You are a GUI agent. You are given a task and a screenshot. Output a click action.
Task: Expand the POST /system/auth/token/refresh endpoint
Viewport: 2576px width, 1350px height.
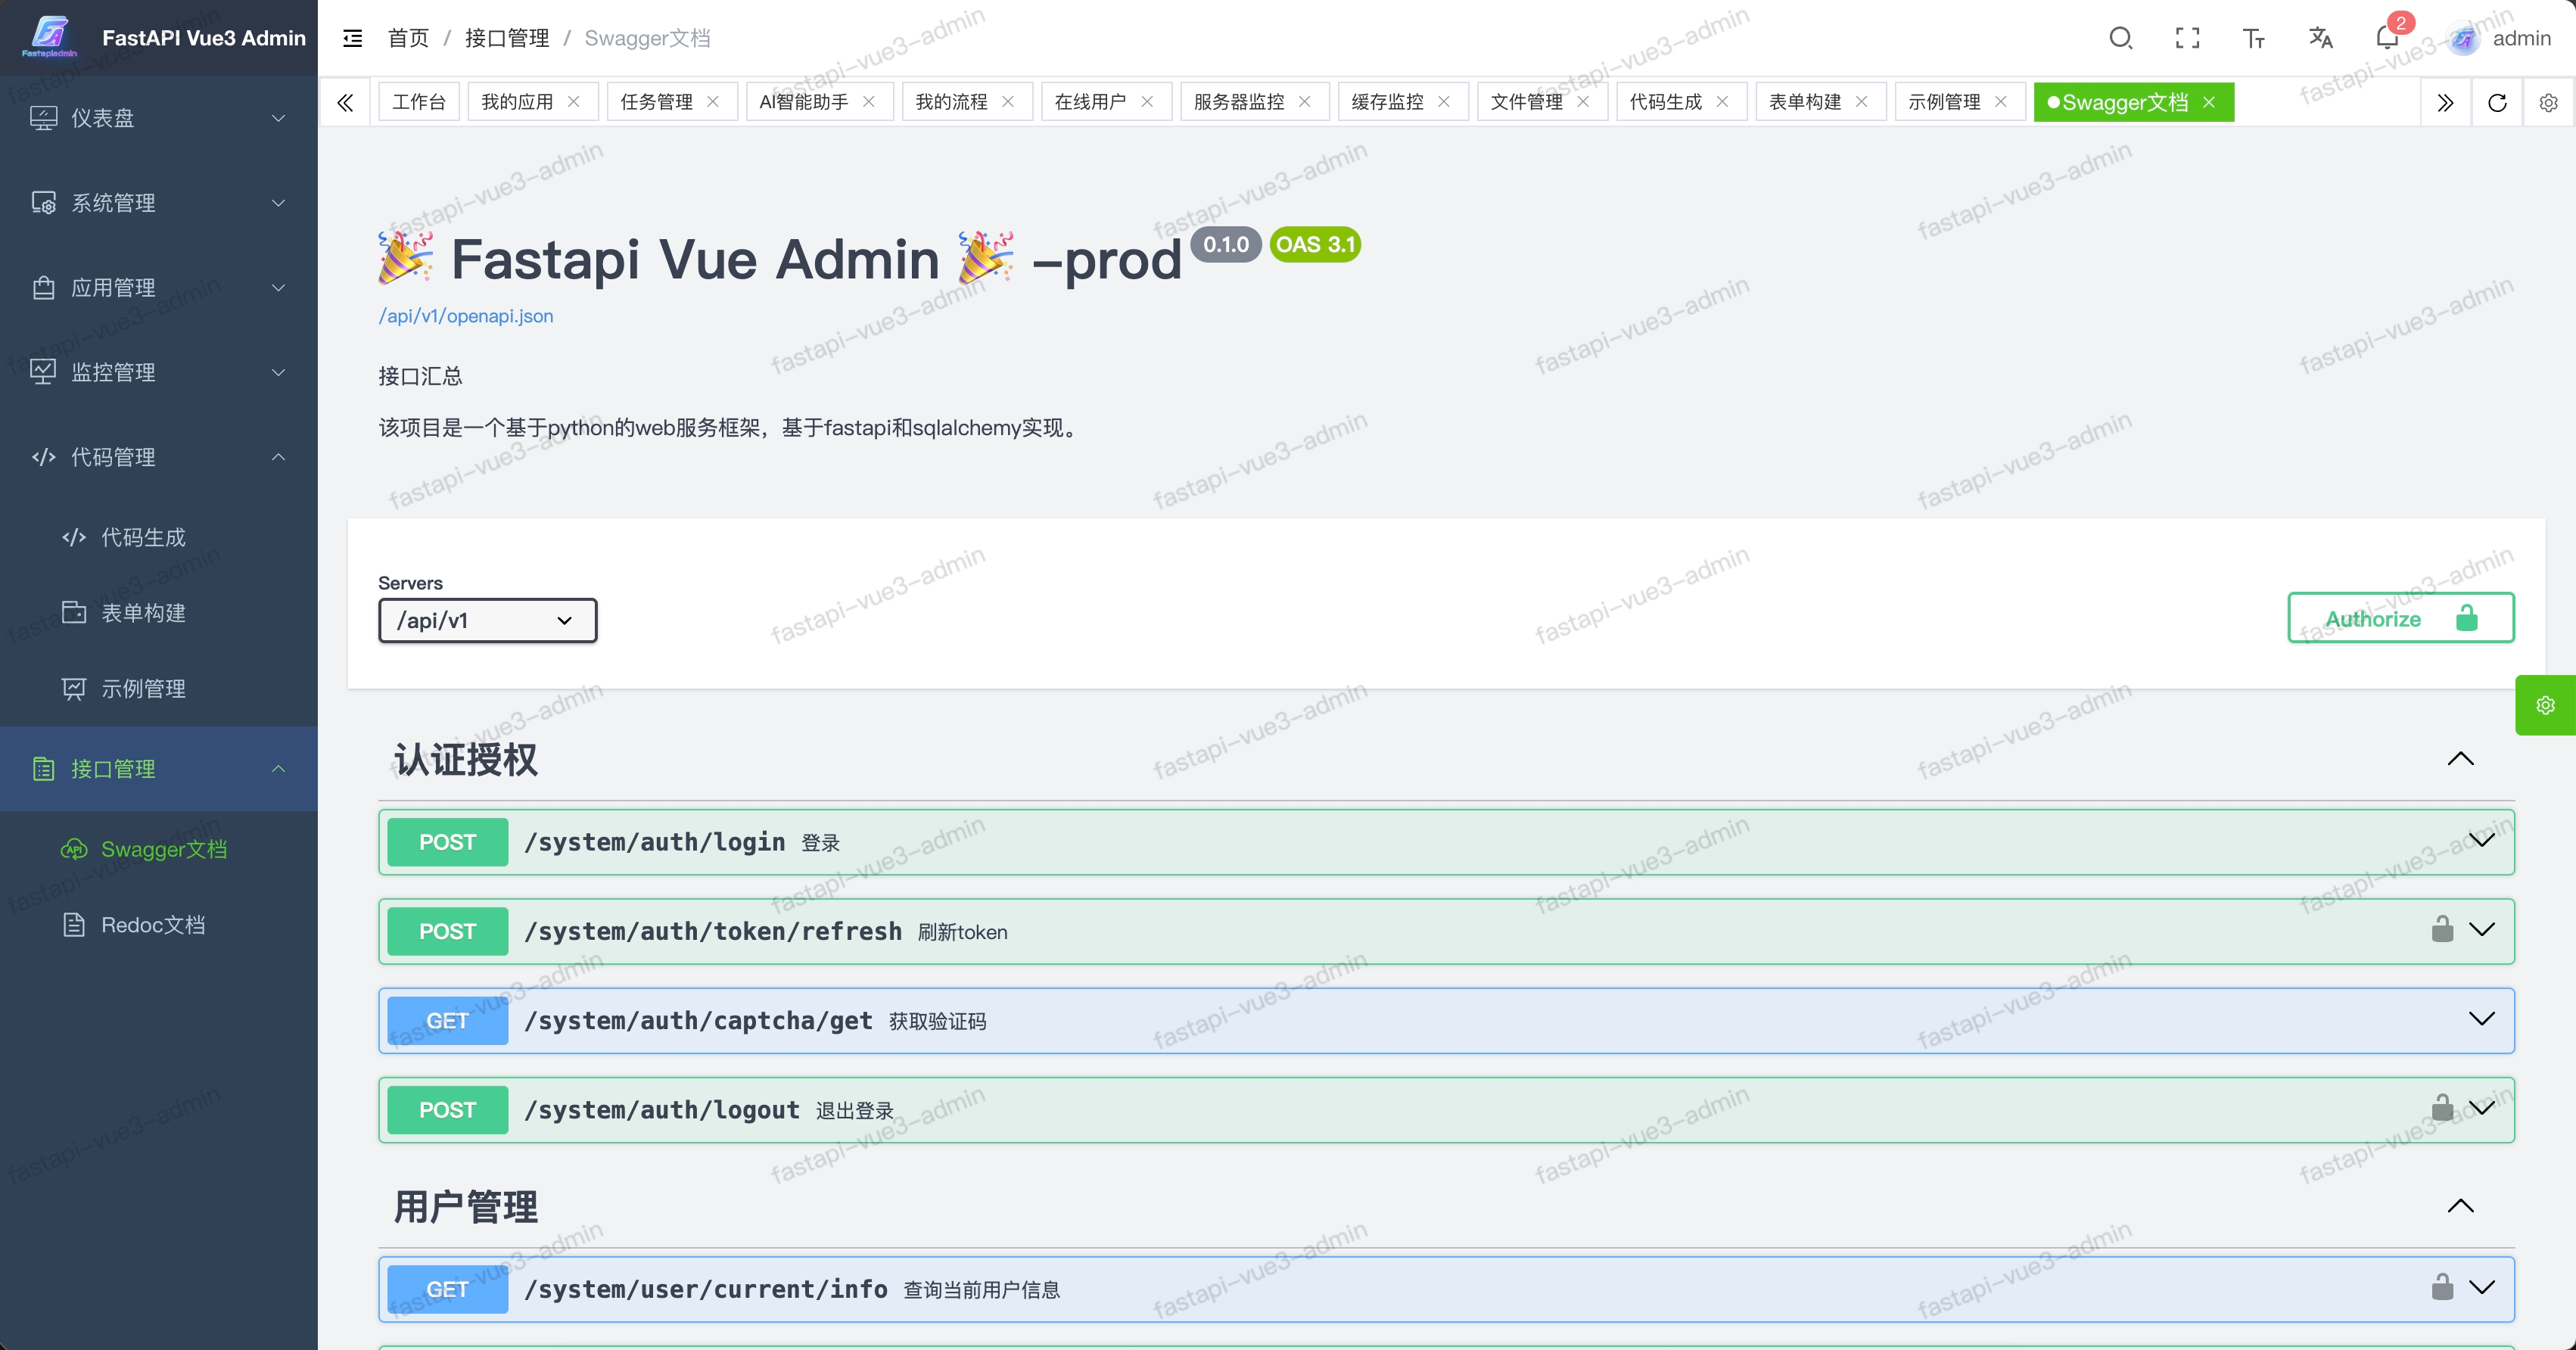pos(1446,931)
